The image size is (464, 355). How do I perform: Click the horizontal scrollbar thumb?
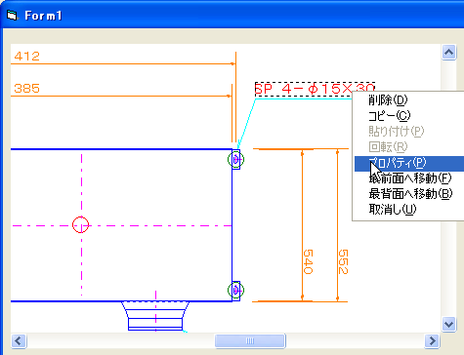pyautogui.click(x=250, y=341)
